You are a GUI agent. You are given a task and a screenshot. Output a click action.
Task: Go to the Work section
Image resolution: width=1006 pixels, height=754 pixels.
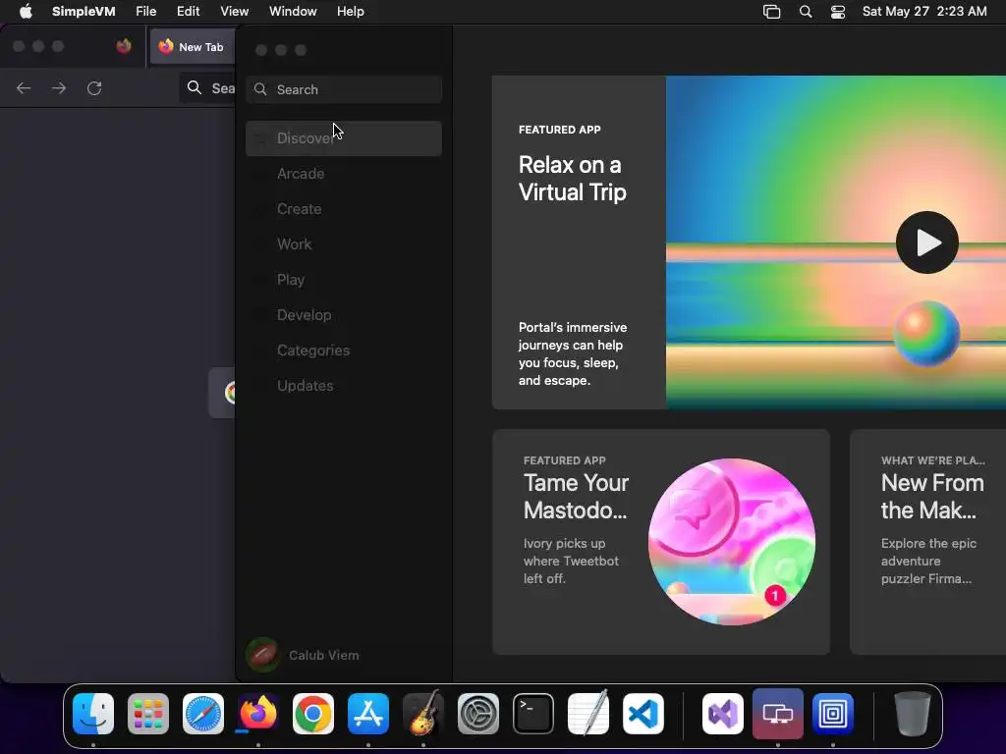(x=344, y=244)
